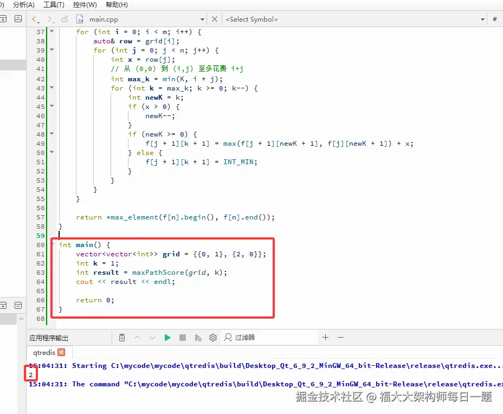This screenshot has height=414, width=503.
Task: Stop the running application
Action: (x=183, y=338)
